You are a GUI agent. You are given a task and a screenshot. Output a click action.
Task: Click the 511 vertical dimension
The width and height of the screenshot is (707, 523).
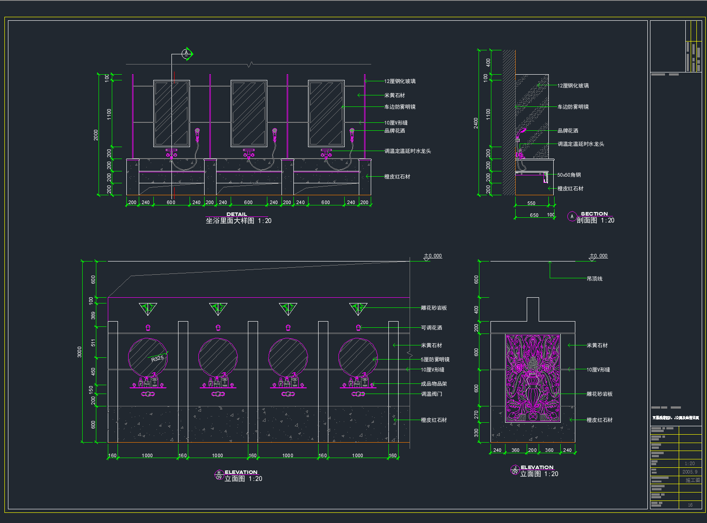(93, 343)
